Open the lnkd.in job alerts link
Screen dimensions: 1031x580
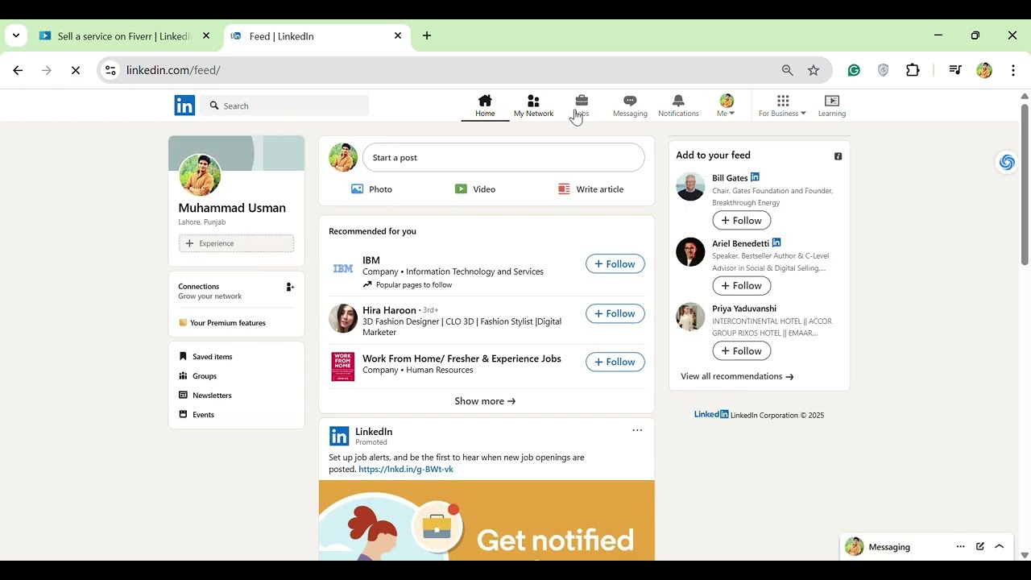click(x=406, y=470)
